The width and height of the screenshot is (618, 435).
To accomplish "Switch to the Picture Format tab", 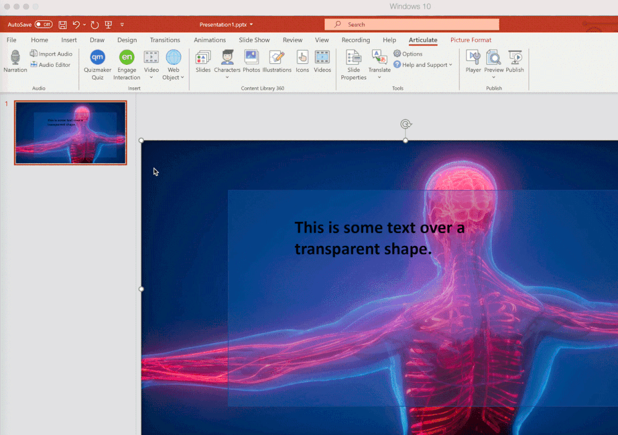I will pyautogui.click(x=471, y=40).
